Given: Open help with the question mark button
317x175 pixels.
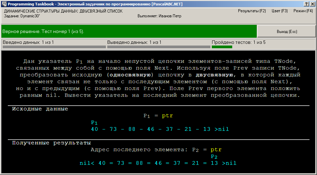Looking at the screenshot, I should 306,4.
